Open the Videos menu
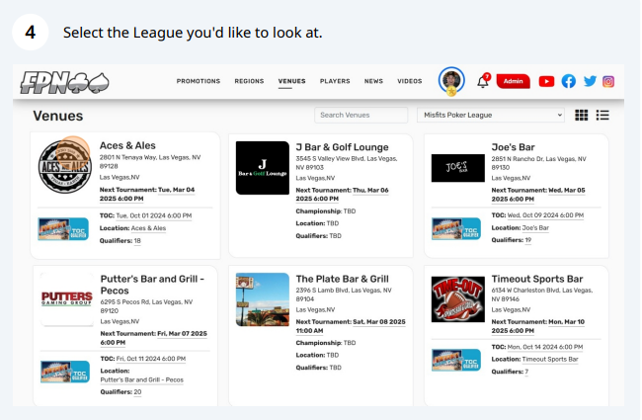Image resolution: width=642 pixels, height=420 pixels. coord(410,81)
